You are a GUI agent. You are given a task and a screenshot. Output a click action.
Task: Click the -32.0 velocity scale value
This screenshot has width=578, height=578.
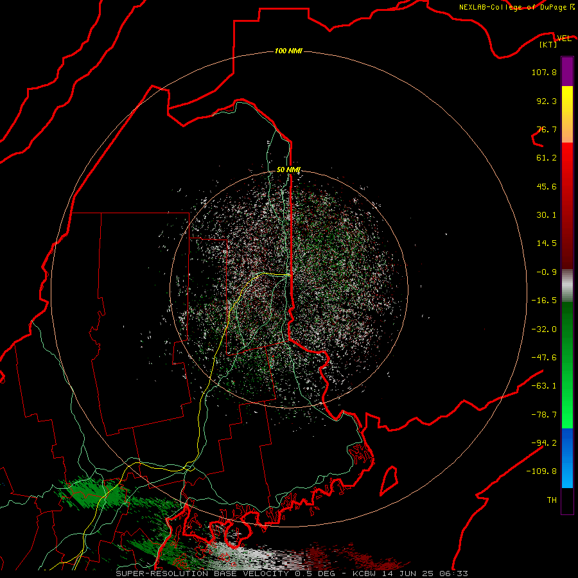tap(544, 329)
